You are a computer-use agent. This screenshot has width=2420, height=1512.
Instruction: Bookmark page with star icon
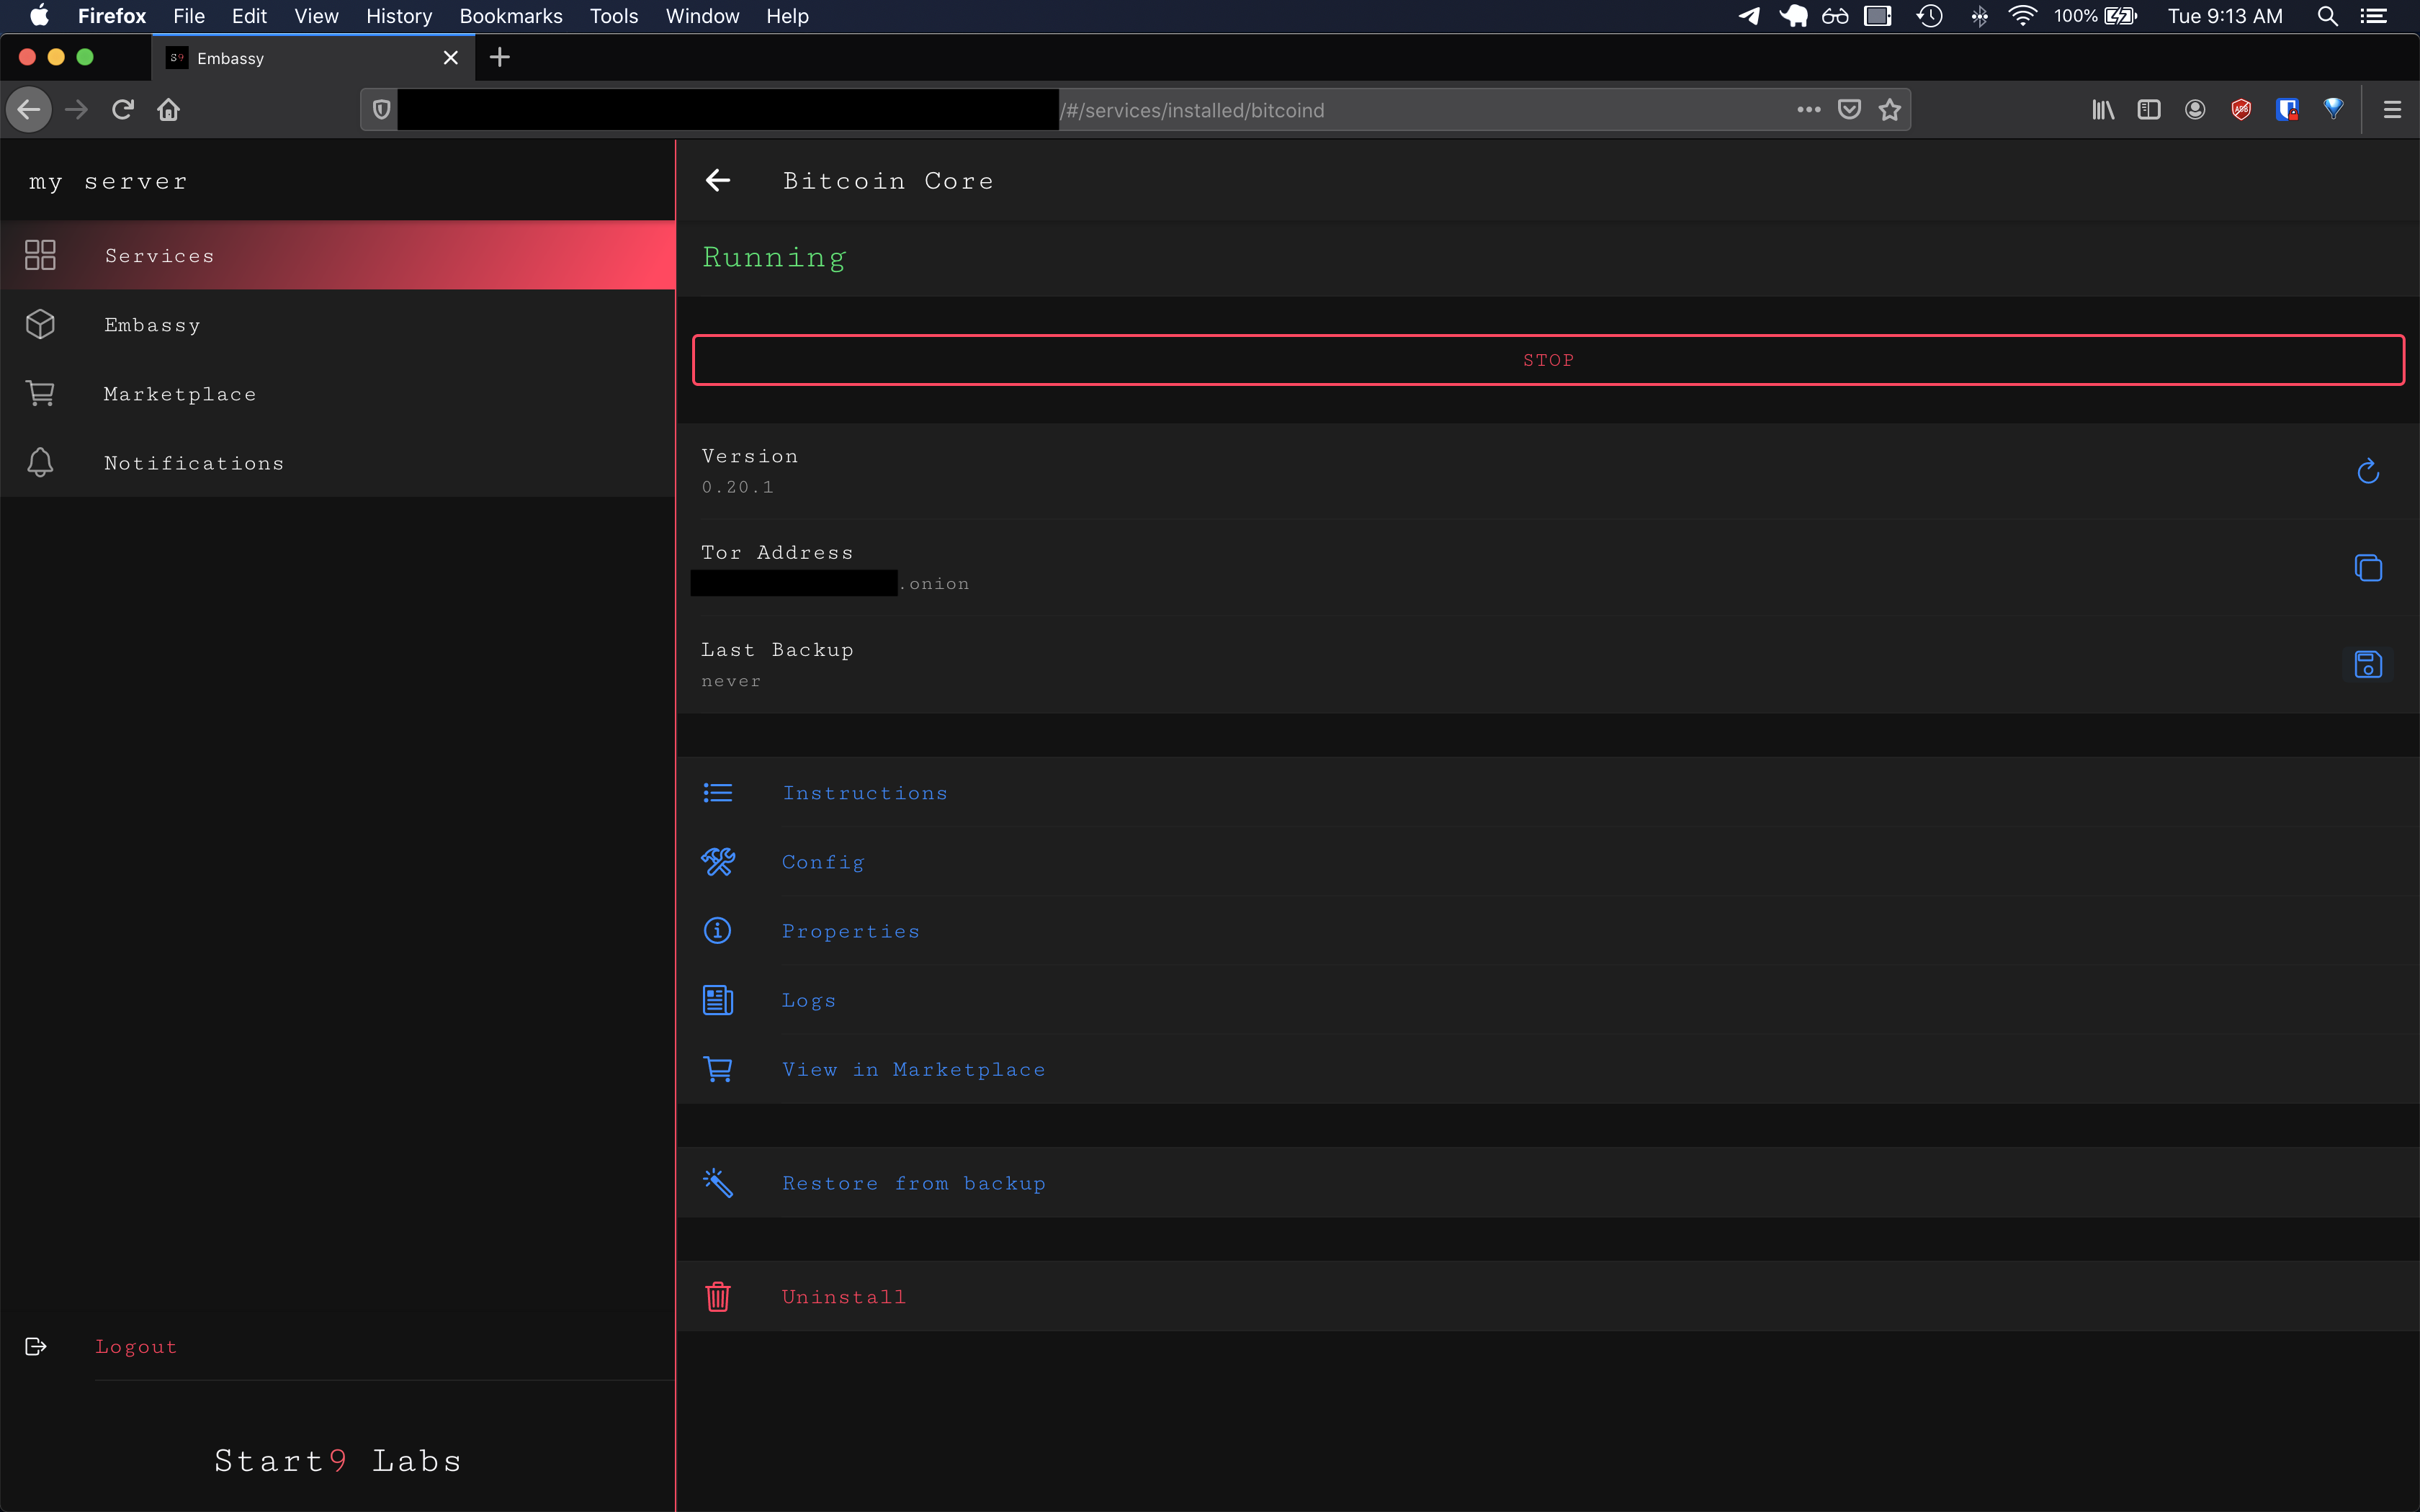[1889, 110]
